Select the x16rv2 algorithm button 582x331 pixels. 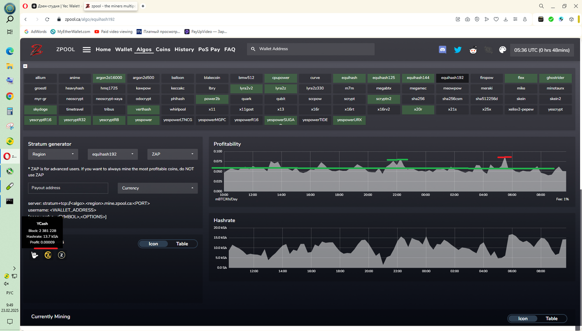click(x=384, y=109)
